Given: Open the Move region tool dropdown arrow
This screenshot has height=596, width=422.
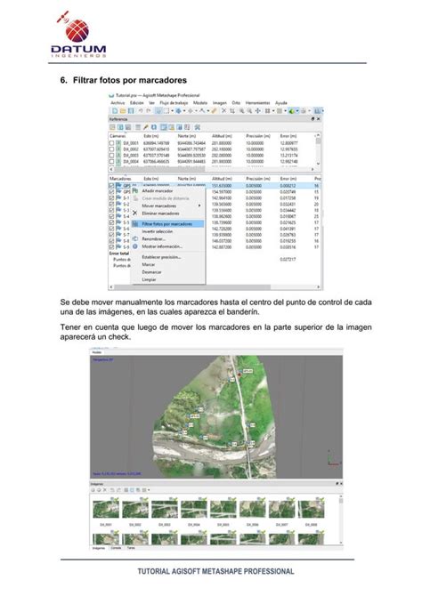Looking at the screenshot, I should click(x=184, y=111).
